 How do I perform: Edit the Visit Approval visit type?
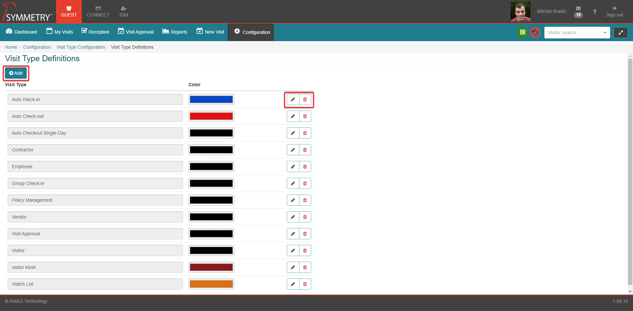click(293, 234)
